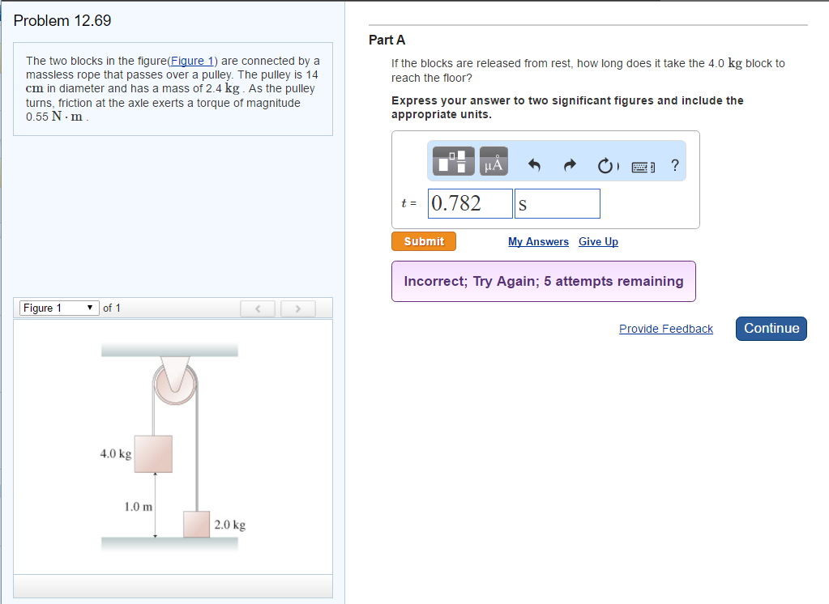This screenshot has width=829, height=604.
Task: Click the previous figure arrow
Action: [258, 308]
